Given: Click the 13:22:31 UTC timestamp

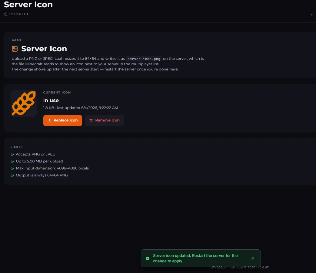Looking at the screenshot, I should tap(19, 14).
